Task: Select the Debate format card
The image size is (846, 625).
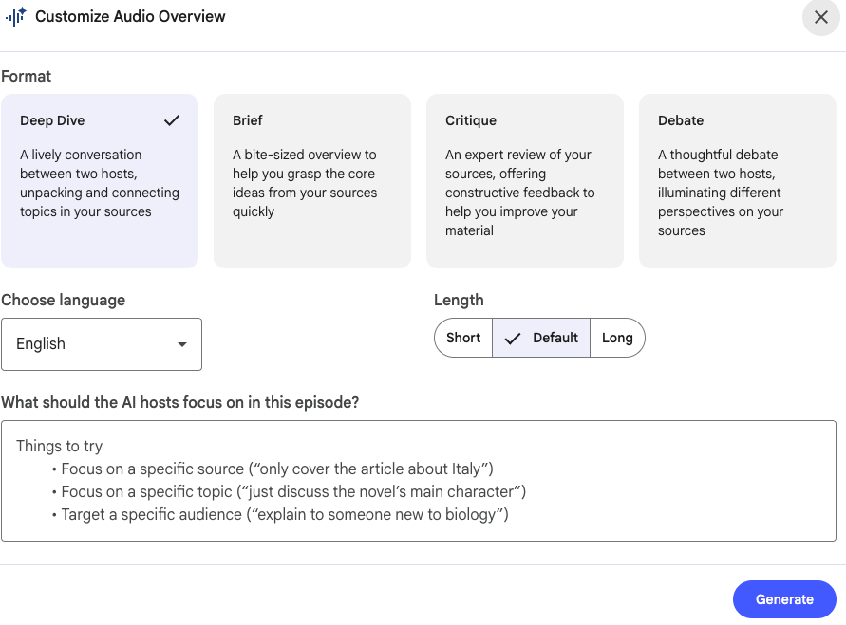Action: (x=738, y=181)
